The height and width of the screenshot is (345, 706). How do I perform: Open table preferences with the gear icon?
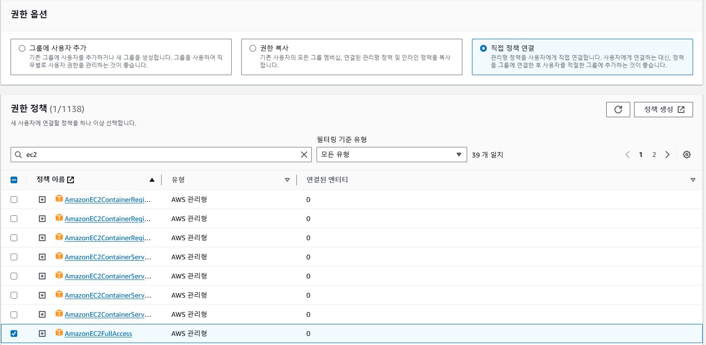coord(687,155)
